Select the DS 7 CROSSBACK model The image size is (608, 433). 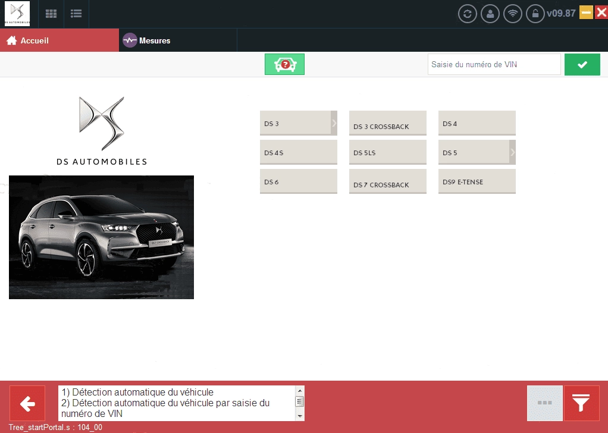(x=388, y=181)
